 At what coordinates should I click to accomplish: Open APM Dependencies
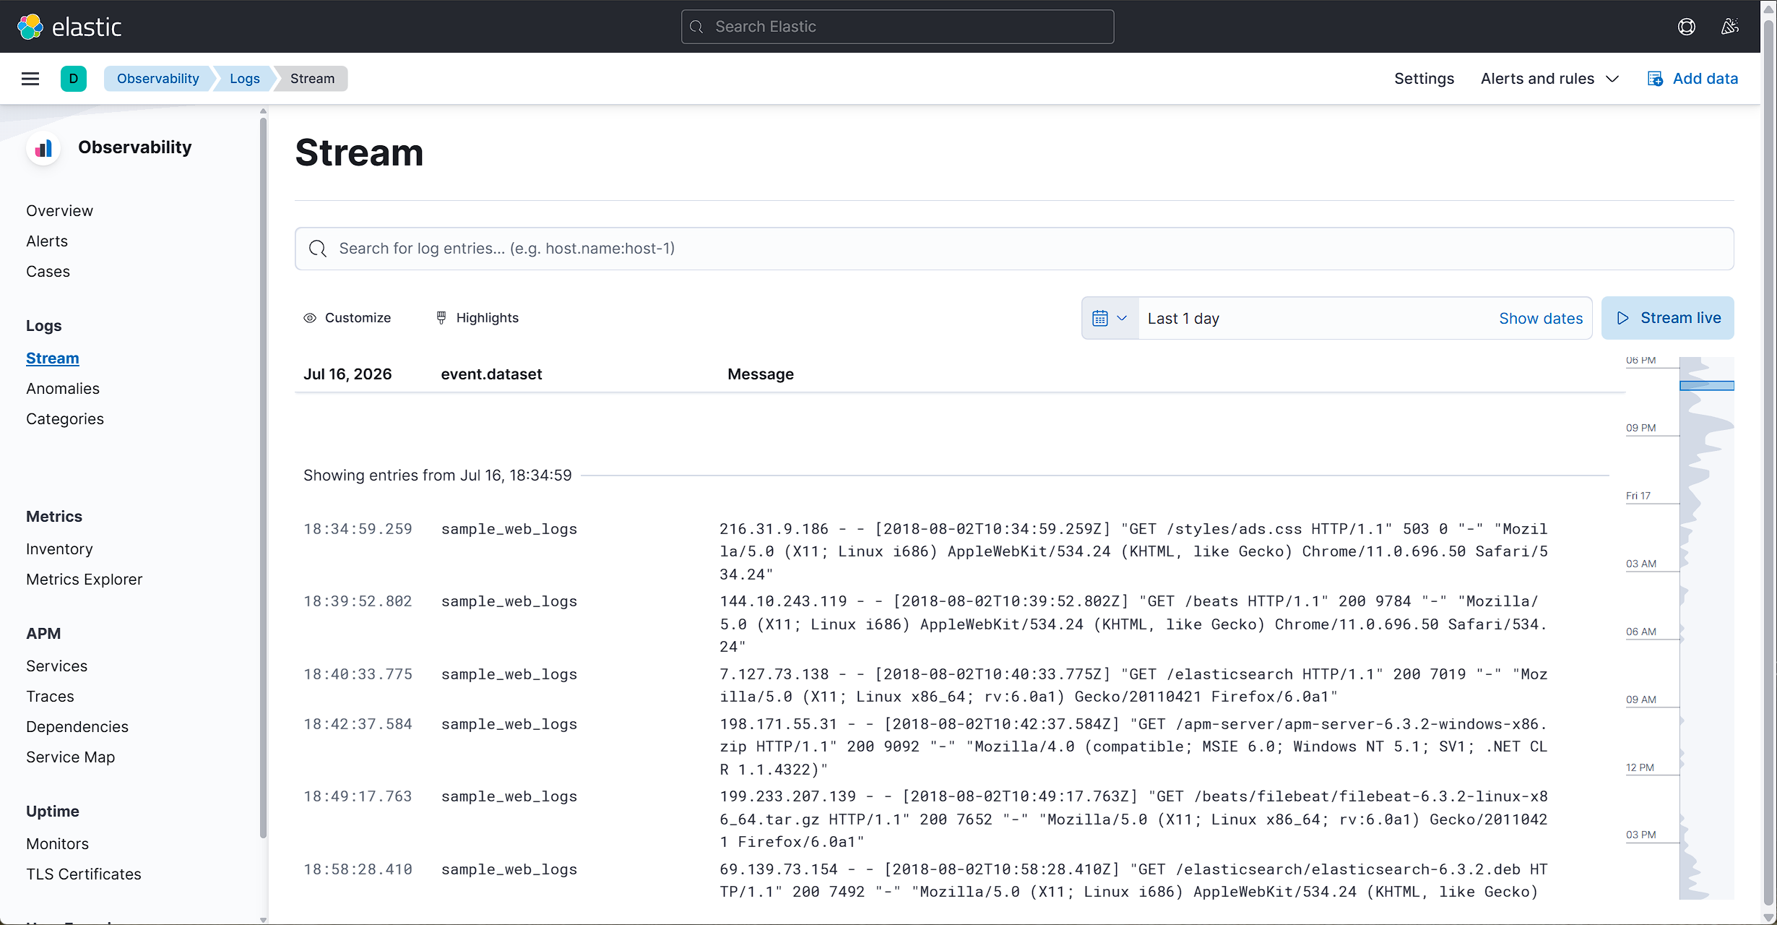click(77, 727)
